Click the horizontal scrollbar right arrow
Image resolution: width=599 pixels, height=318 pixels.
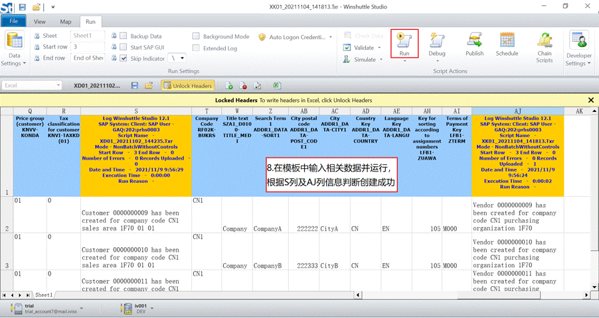pyautogui.click(x=587, y=295)
